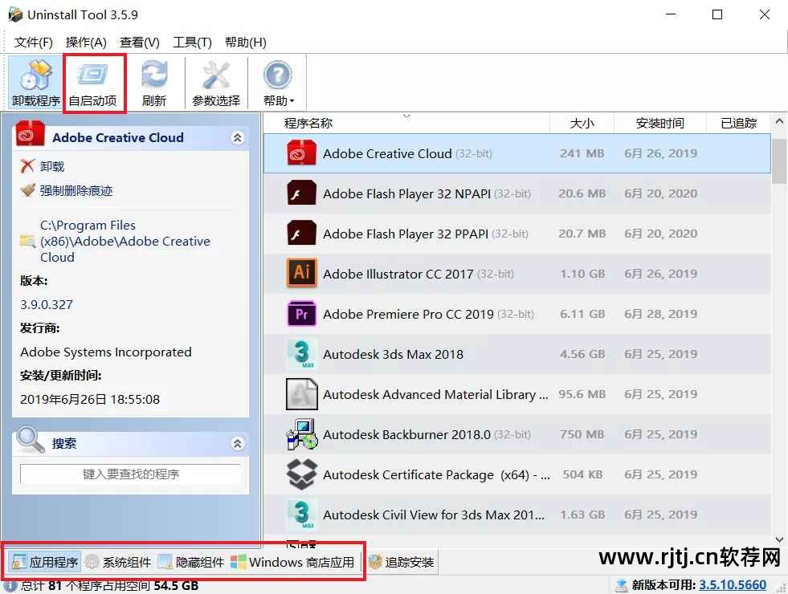This screenshot has width=788, height=594.
Task: Click the Autodesk 3ds Max 2018 icon
Action: [301, 354]
